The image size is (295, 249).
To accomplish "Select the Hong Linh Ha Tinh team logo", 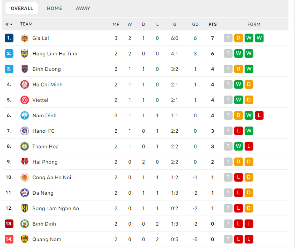I will pos(24,53).
